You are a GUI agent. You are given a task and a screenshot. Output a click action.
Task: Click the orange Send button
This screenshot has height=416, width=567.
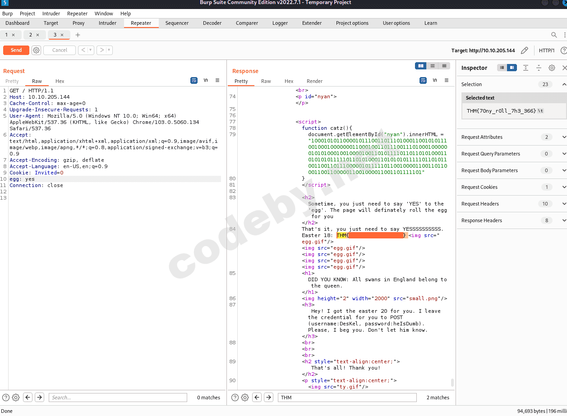[x=16, y=50]
